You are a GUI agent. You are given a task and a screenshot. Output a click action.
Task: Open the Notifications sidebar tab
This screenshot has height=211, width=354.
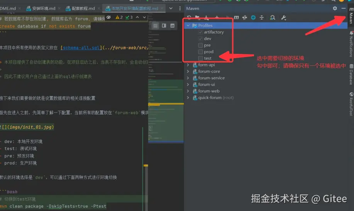point(351,44)
